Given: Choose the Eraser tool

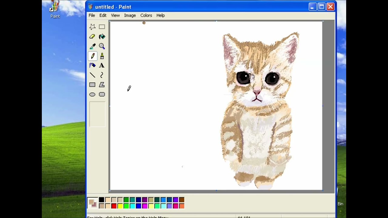Looking at the screenshot, I should (92, 36).
